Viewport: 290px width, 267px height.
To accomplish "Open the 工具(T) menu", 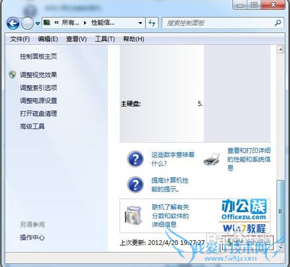I will pyautogui.click(x=105, y=39).
